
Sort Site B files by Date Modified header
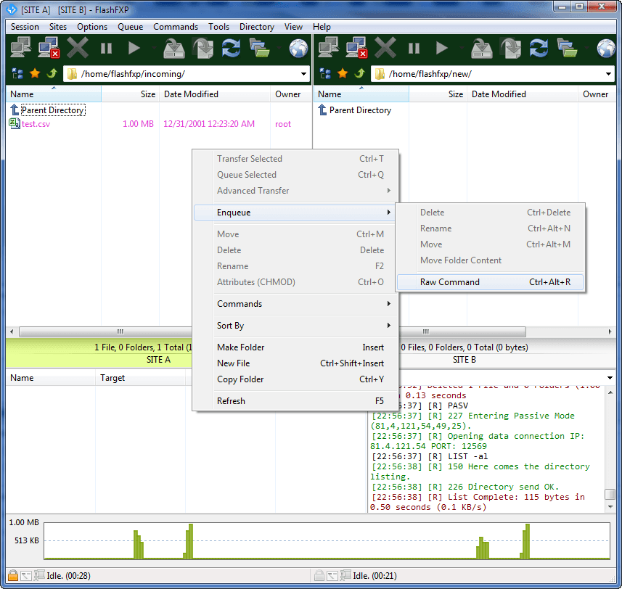[523, 94]
